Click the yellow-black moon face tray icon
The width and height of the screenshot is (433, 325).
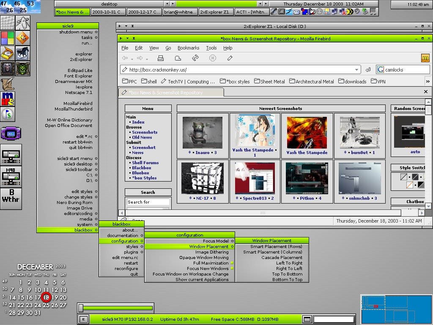click(x=350, y=11)
